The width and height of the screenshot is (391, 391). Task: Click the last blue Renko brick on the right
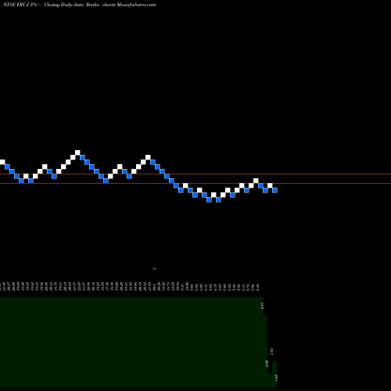pyautogui.click(x=274, y=190)
